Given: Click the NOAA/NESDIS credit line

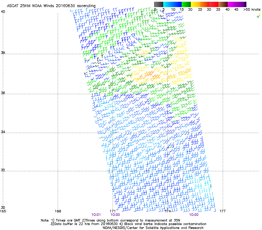Looking at the screenshot, I should tap(153, 228).
